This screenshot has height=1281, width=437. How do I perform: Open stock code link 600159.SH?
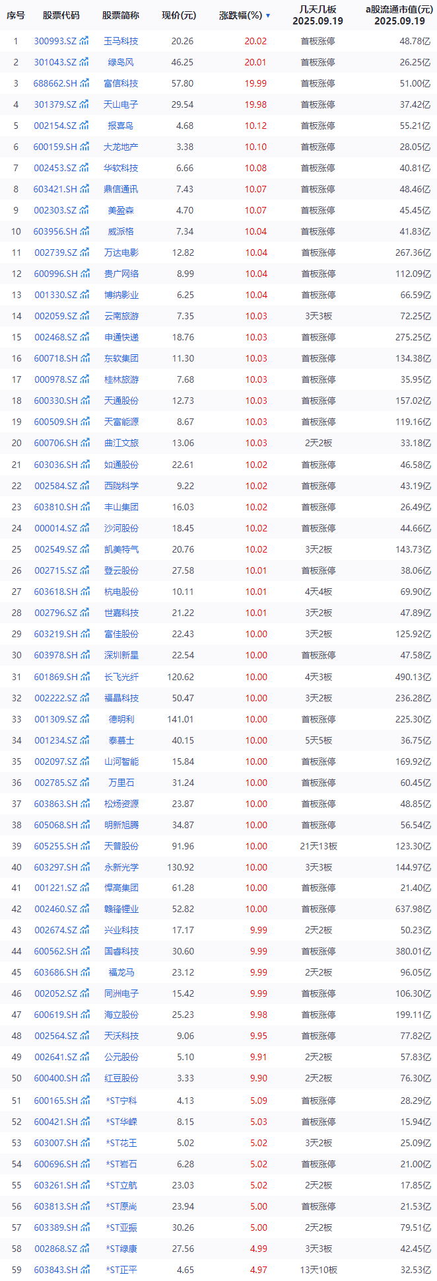click(55, 147)
